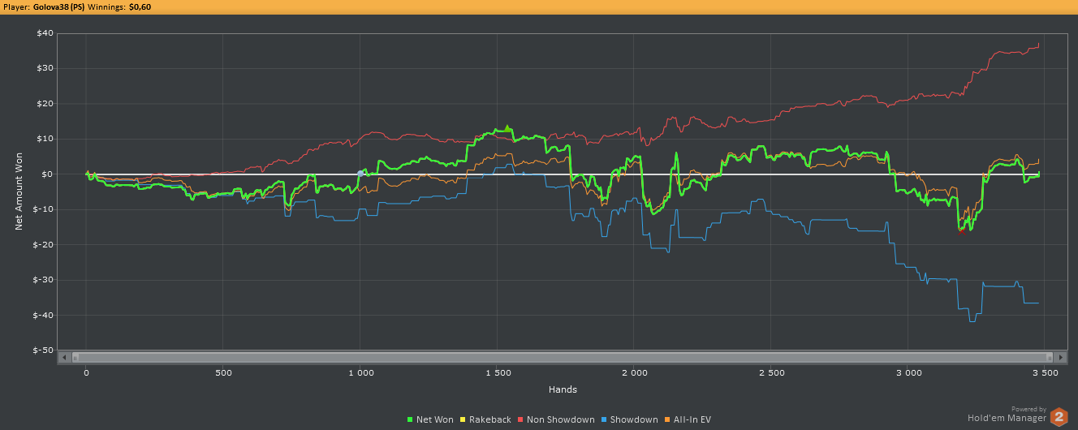Toggle the Net Won series label
This screenshot has width=1078, height=430.
(x=434, y=419)
